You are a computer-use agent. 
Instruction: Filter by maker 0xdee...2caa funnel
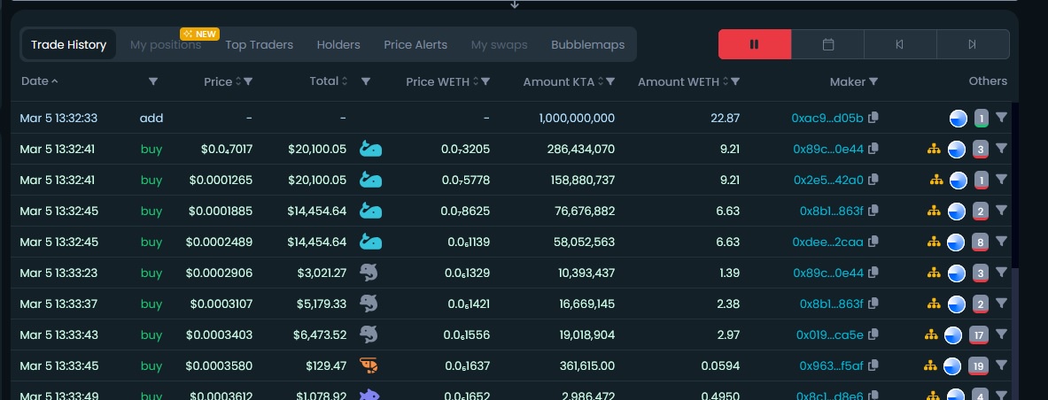pyautogui.click(x=1001, y=241)
